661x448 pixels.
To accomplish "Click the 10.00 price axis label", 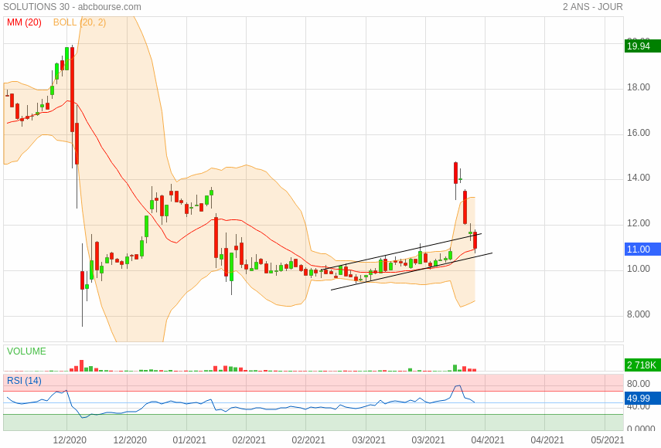I will tap(639, 269).
